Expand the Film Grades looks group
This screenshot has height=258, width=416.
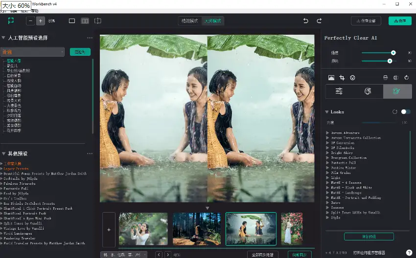point(328,172)
